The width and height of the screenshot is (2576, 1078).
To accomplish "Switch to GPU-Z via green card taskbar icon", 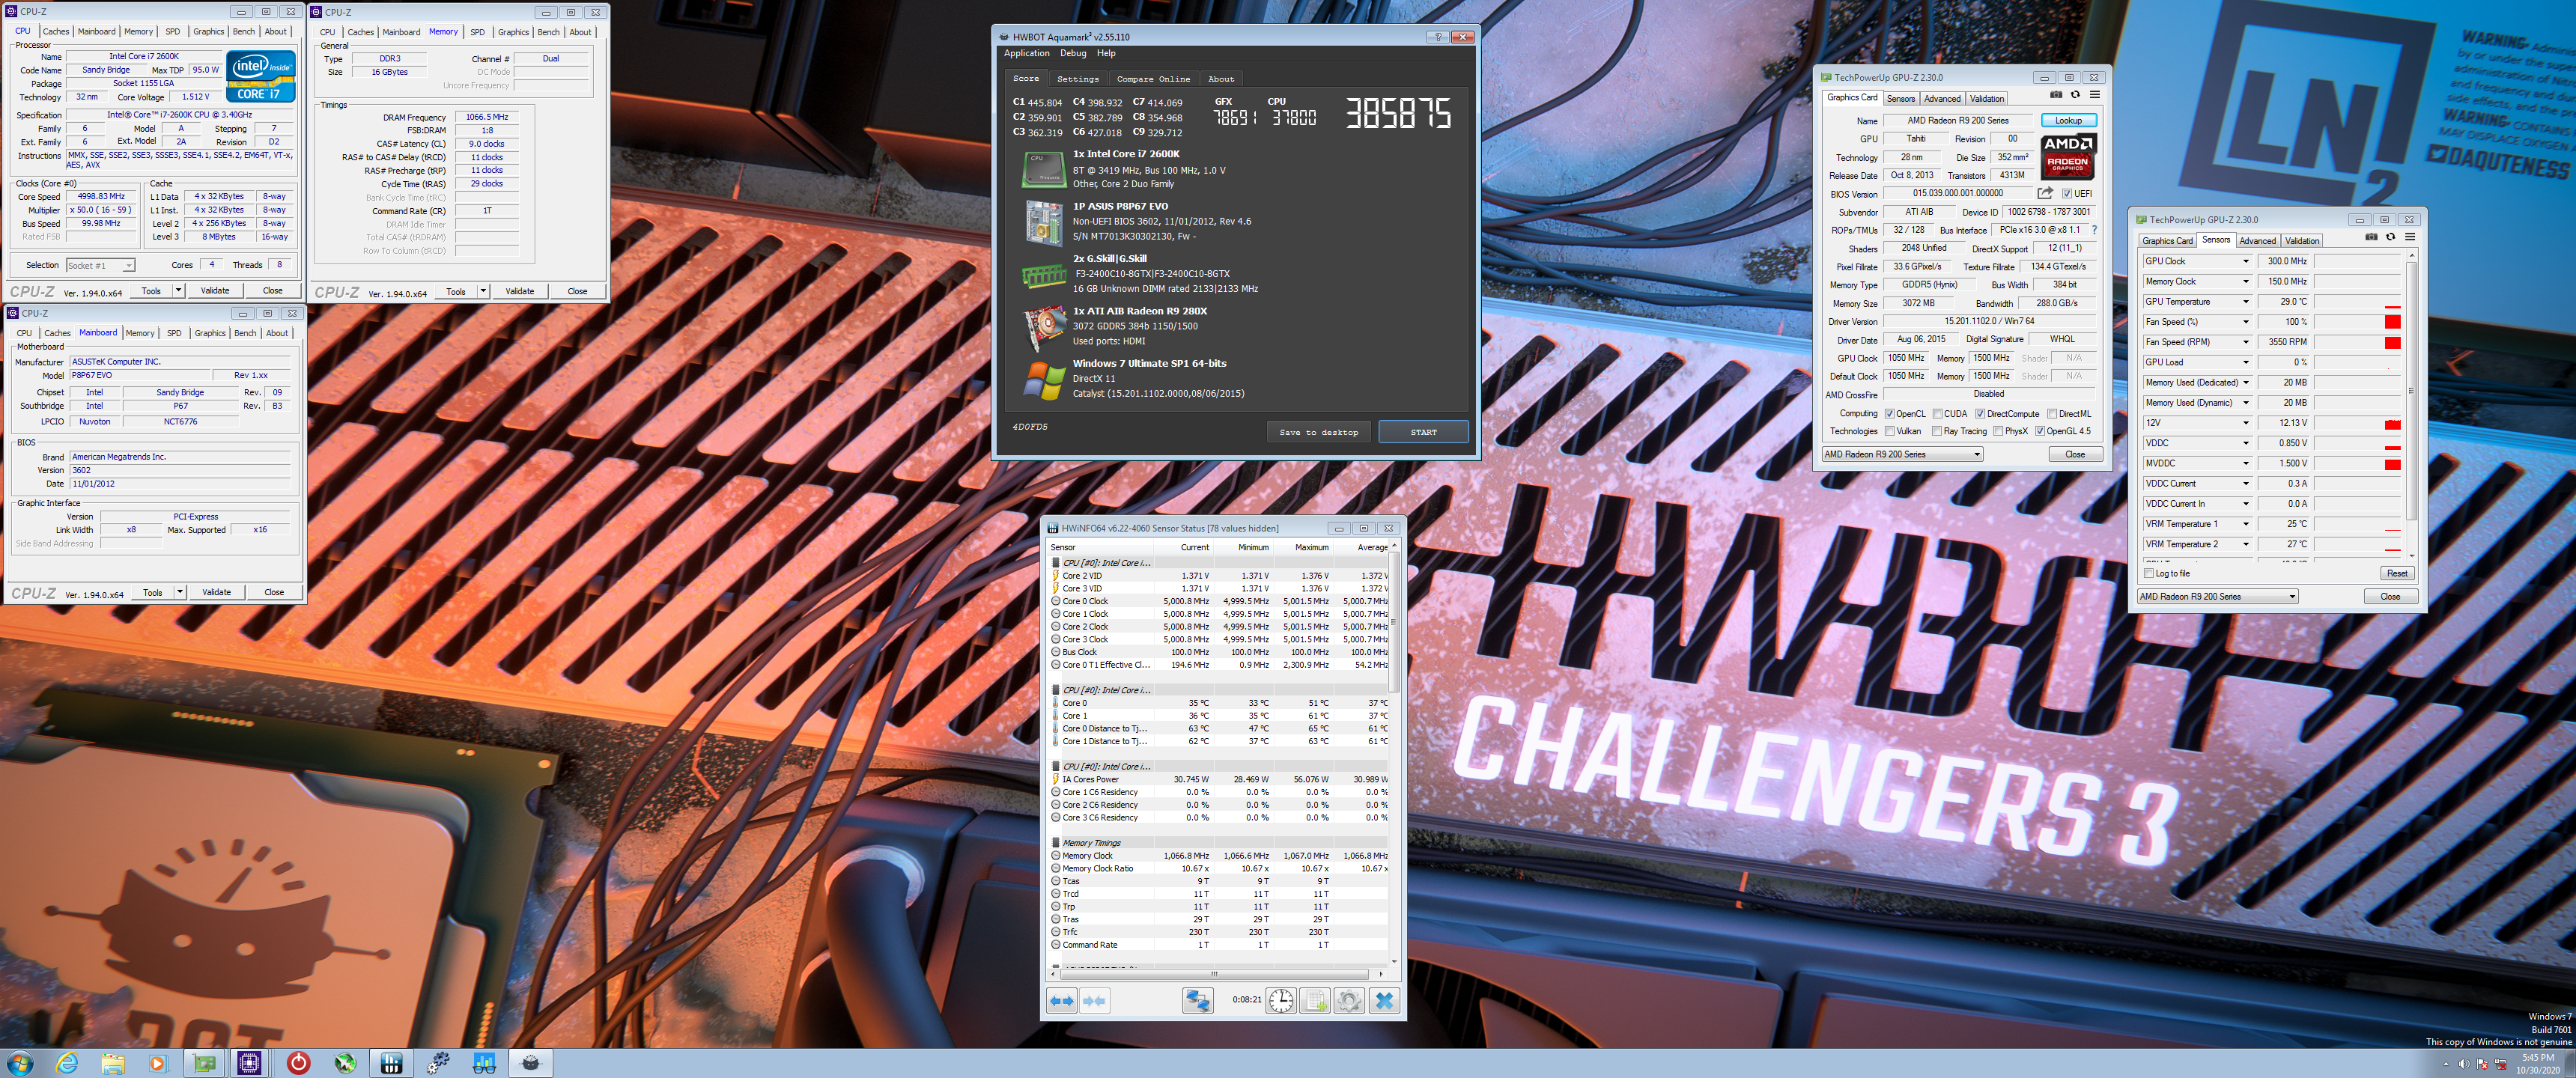I will (204, 1063).
